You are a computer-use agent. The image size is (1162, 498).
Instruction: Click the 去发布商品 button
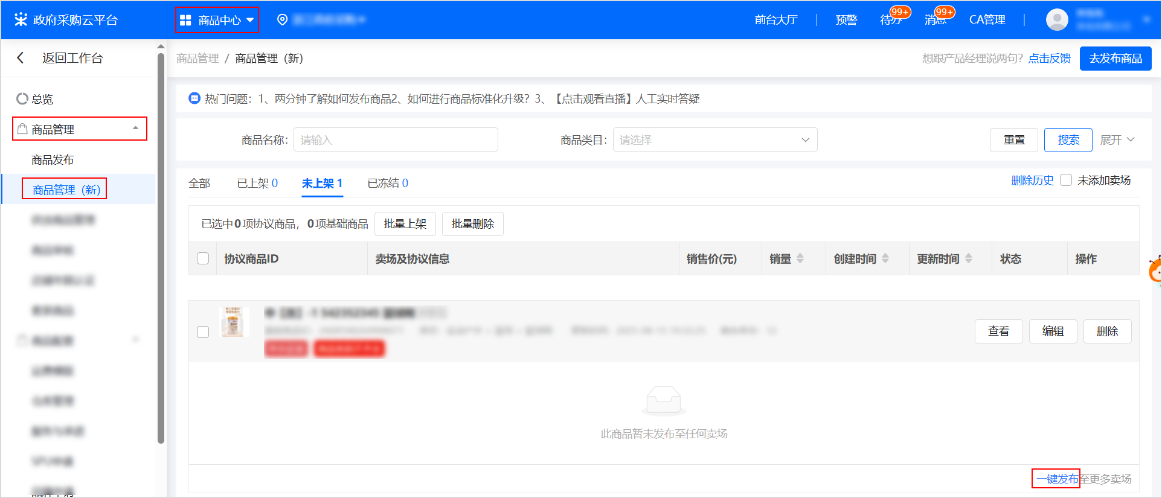[x=1115, y=59]
